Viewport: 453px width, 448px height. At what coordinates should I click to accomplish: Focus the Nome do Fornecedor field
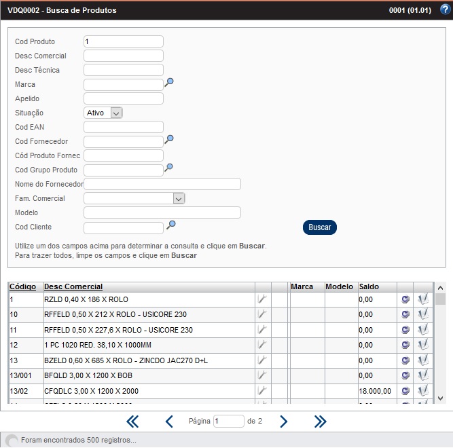(x=162, y=184)
